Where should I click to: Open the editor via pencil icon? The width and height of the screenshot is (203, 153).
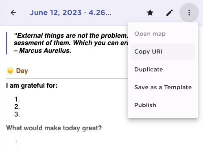click(170, 13)
